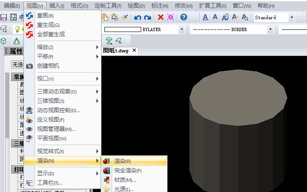Expand the 视觉样式(Y) submenu
The width and height of the screenshot is (307, 192).
[x=63, y=151]
